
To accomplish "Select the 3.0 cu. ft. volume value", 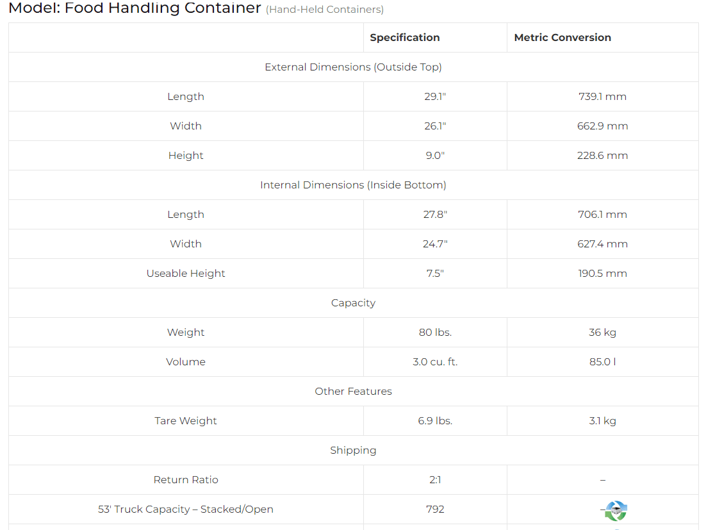I will click(435, 361).
